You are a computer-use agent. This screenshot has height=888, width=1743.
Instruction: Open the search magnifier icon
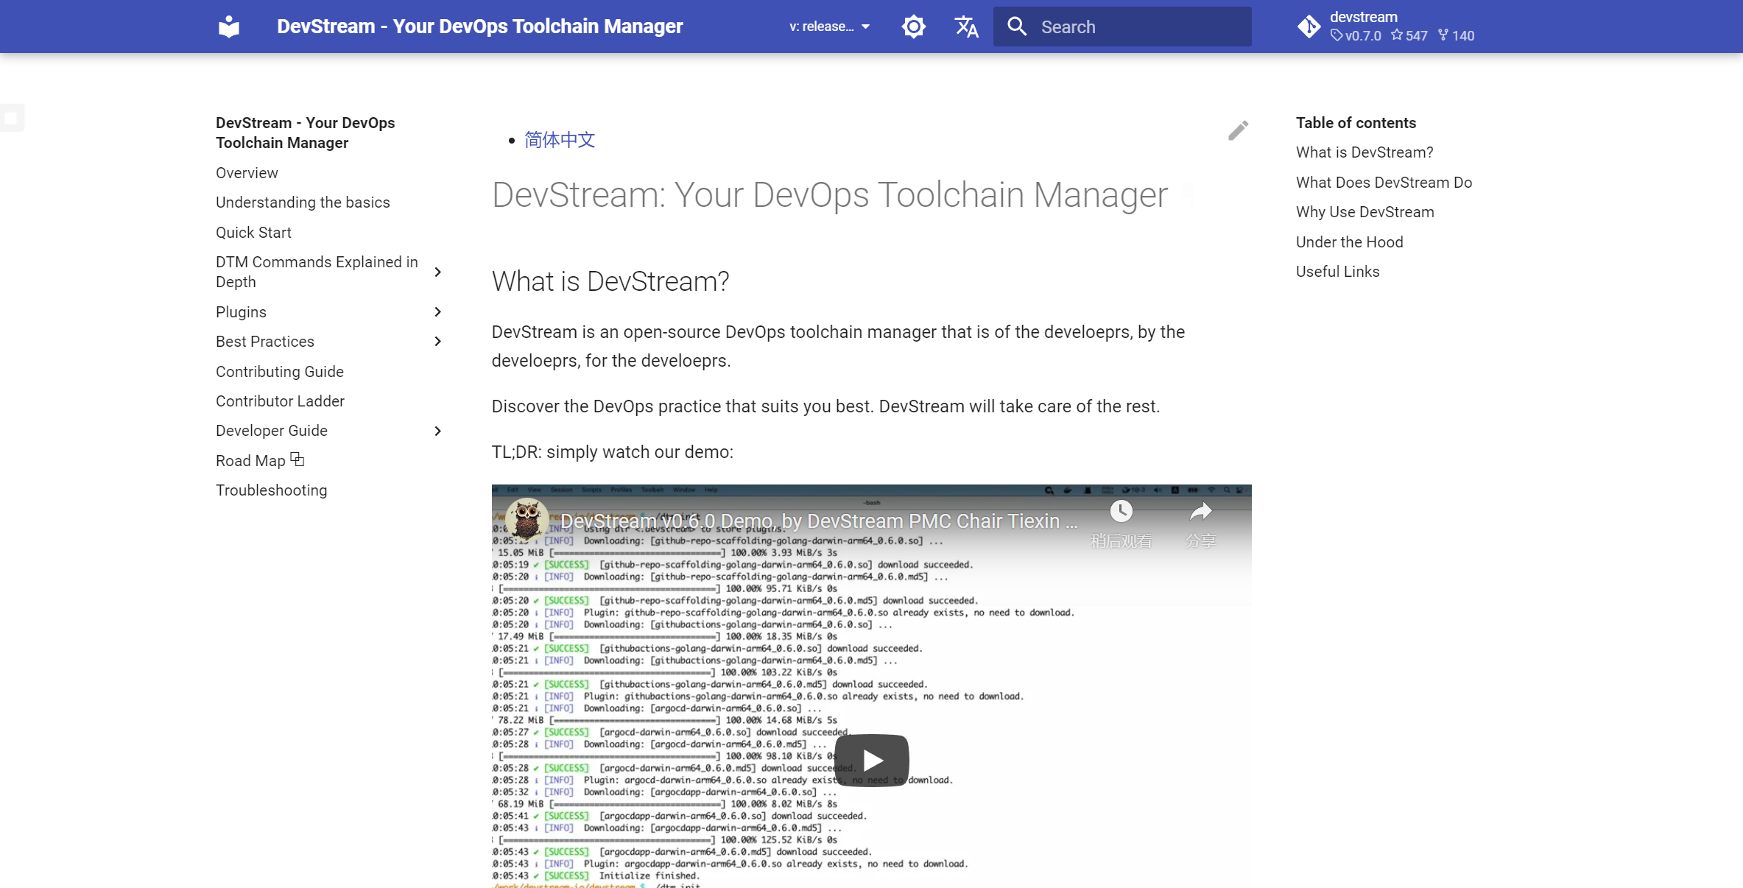[1017, 26]
